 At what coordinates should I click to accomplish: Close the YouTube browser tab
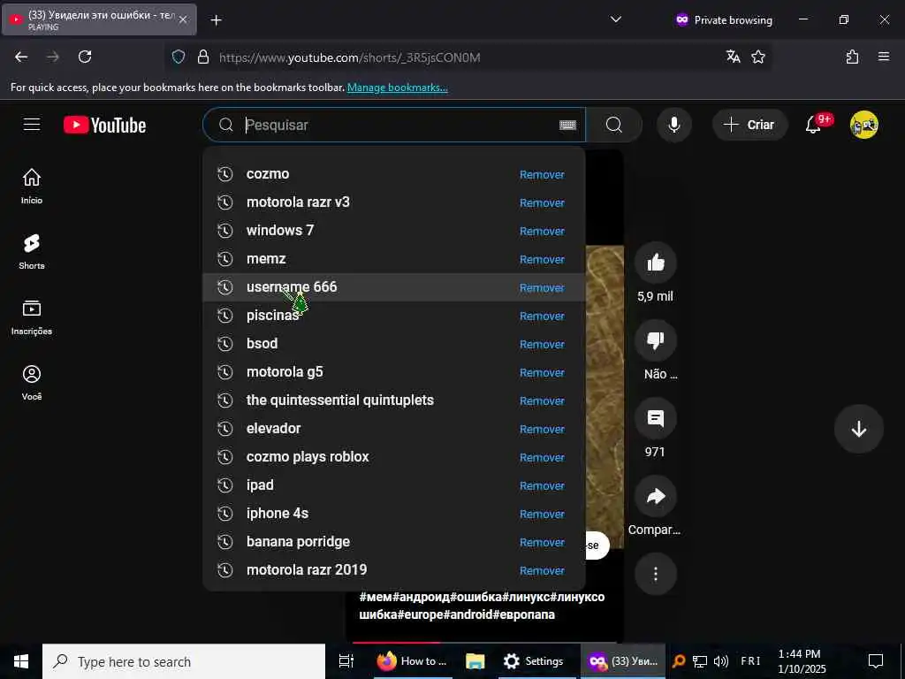coord(183,19)
